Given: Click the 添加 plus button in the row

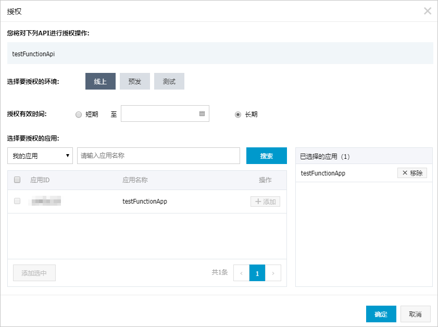Looking at the screenshot, I should pos(265,202).
